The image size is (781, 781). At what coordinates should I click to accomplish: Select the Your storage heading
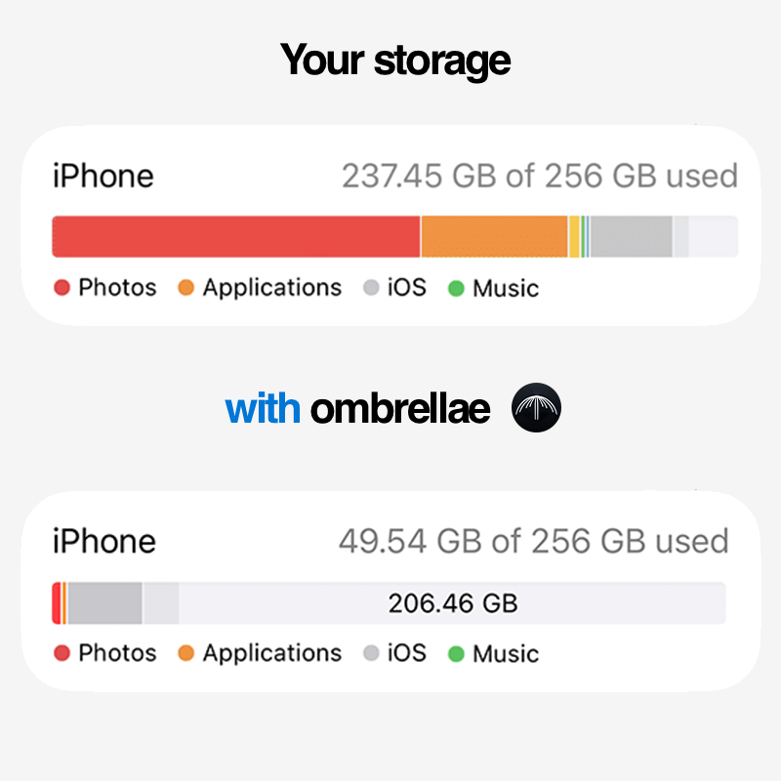394,59
